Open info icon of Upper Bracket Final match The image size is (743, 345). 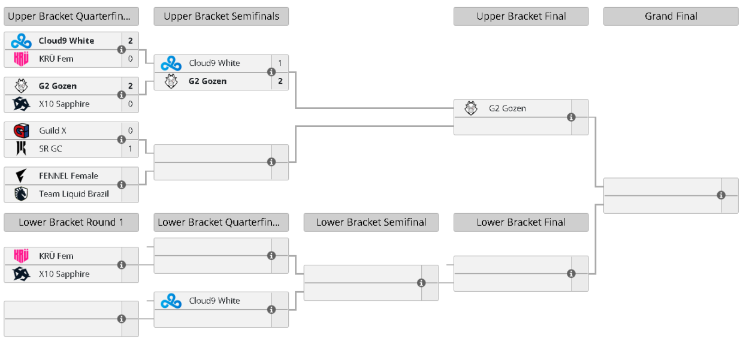click(x=571, y=117)
